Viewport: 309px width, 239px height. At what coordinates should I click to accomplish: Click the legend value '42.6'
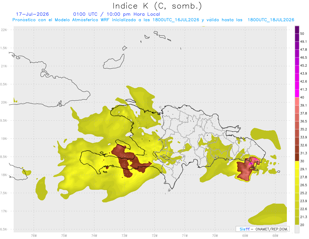[x=304, y=81]
